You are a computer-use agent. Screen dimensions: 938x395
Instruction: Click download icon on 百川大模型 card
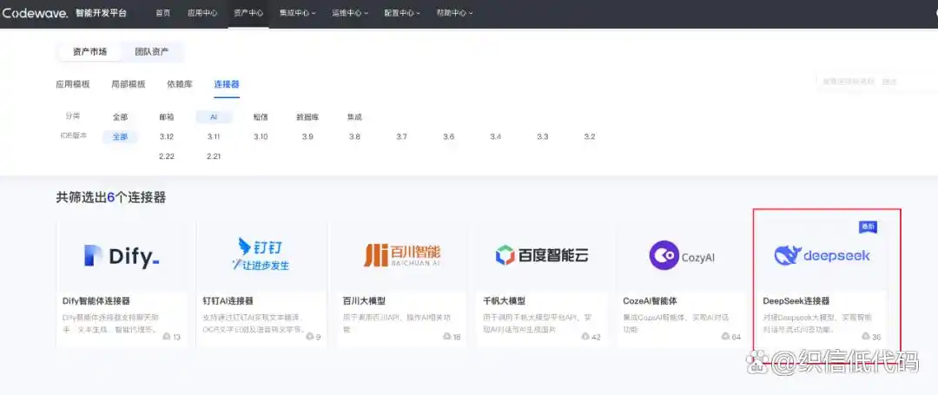[446, 337]
